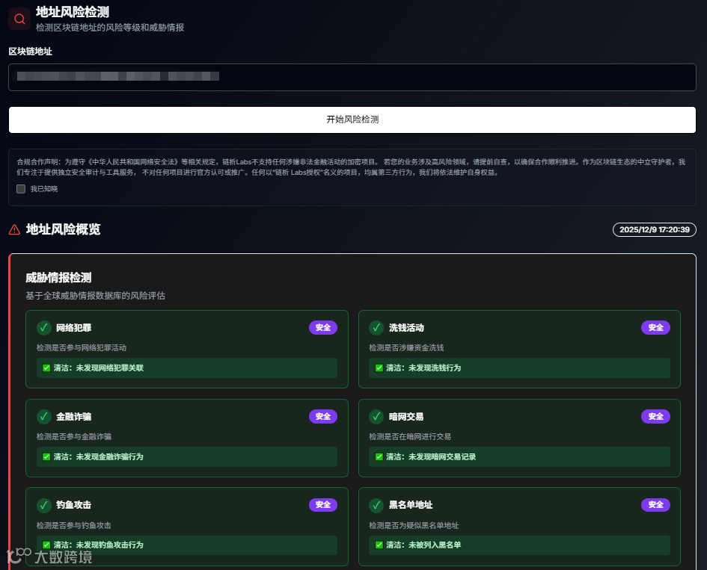Click the check icon next to 钓鱼攻击
707x570 pixels.
[43, 505]
